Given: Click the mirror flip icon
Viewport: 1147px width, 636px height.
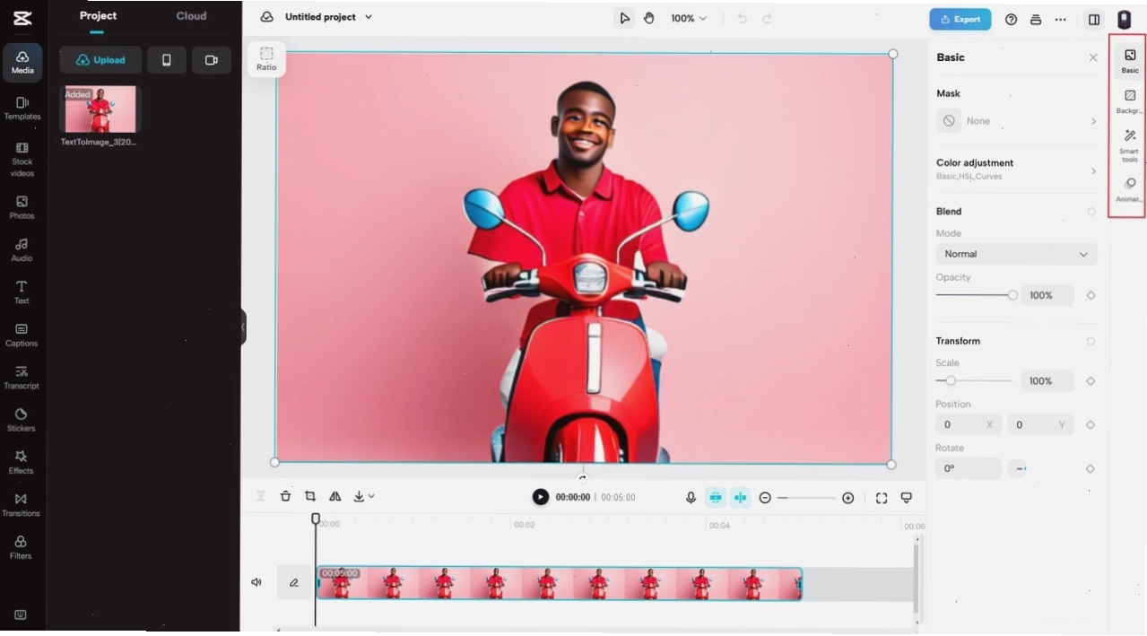Looking at the screenshot, I should (335, 496).
